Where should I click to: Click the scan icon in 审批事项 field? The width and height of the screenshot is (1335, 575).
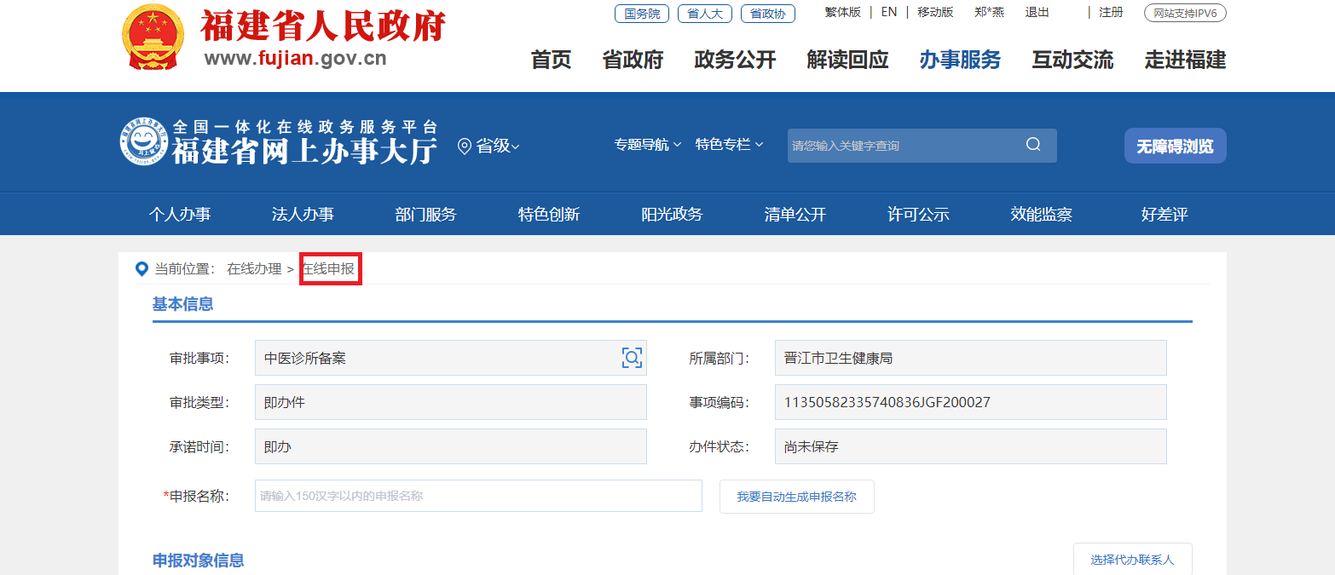tap(631, 358)
